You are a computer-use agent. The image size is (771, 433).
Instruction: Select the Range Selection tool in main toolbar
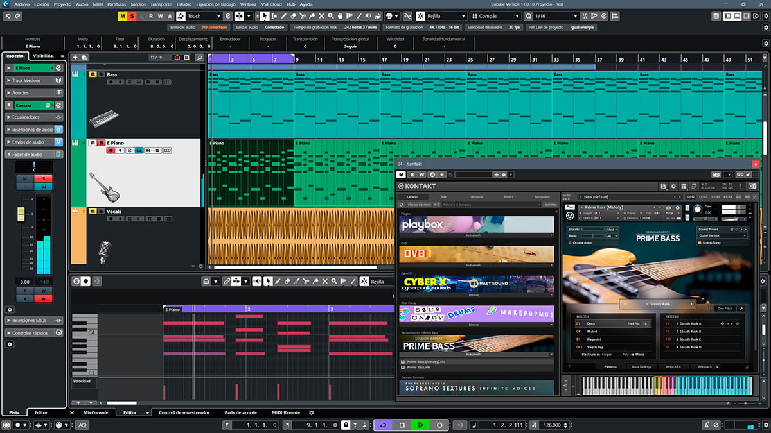coord(275,16)
